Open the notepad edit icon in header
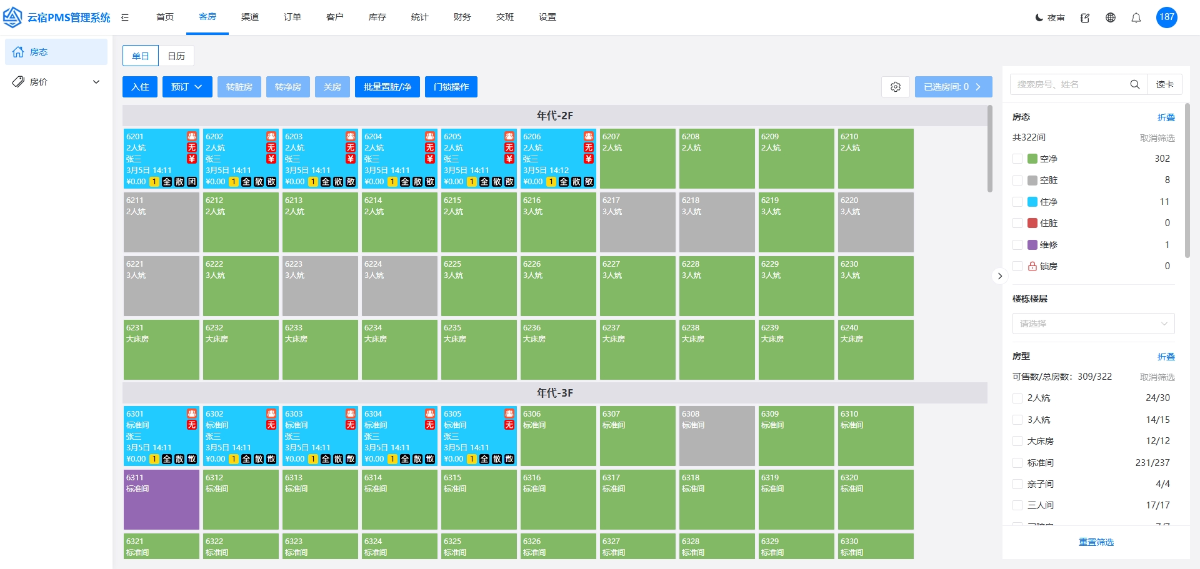Screen dimensions: 1200x569 (1085, 17)
